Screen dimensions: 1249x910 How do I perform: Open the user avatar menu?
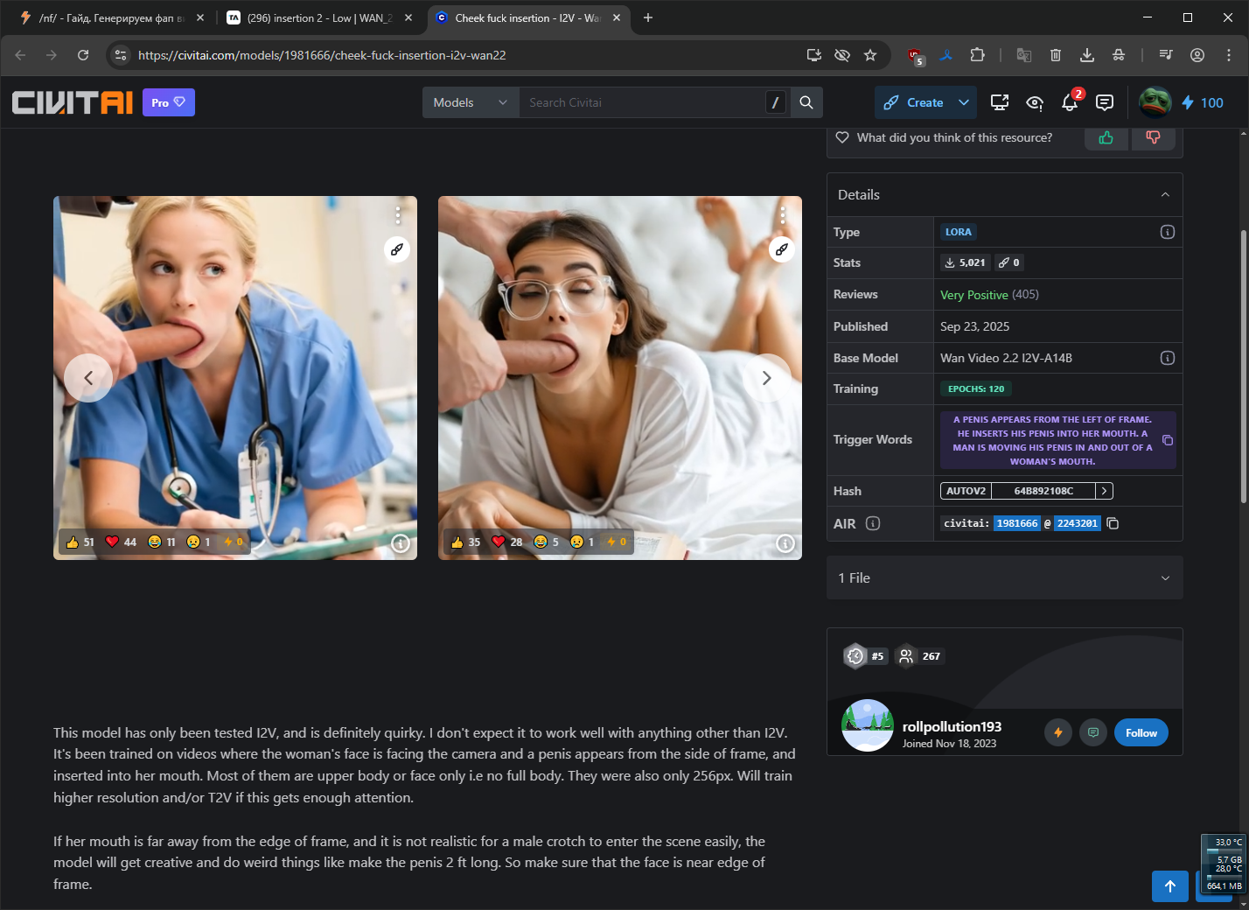1155,102
